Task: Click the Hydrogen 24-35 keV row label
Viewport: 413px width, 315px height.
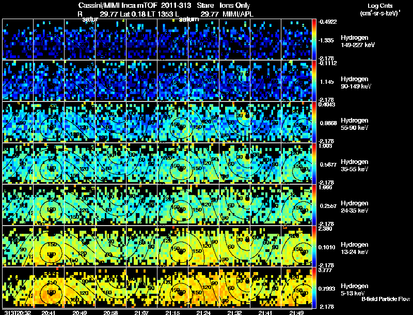Action: [x=355, y=207]
